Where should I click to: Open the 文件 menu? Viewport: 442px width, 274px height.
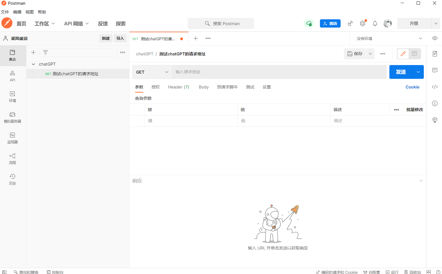point(5,12)
